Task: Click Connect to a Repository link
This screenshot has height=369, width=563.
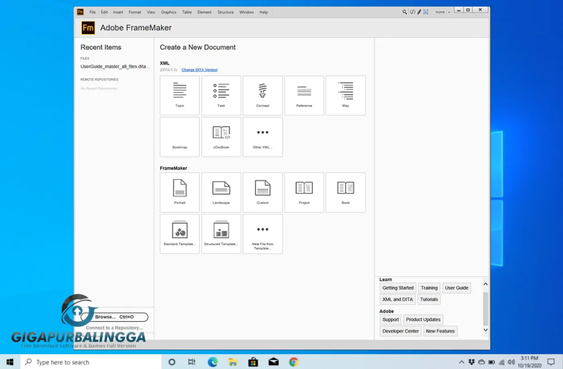Action: point(114,328)
